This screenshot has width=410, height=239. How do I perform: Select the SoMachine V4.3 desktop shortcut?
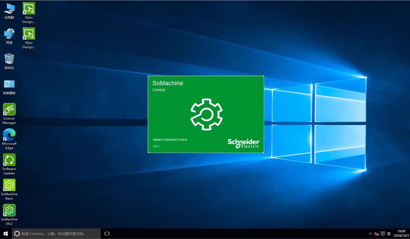[x=9, y=215]
